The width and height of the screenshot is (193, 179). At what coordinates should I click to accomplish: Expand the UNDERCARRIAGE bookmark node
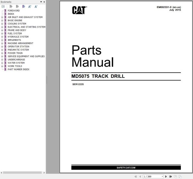(x=2, y=60)
